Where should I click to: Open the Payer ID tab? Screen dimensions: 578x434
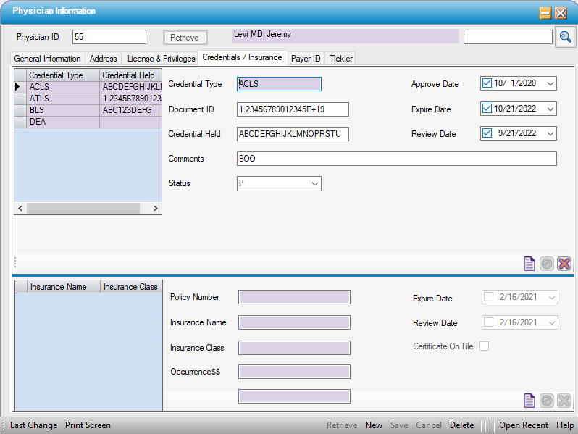pos(306,59)
